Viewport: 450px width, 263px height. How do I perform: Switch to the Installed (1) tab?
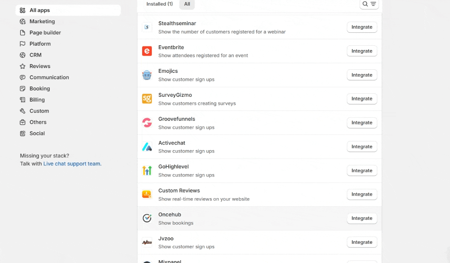159,4
